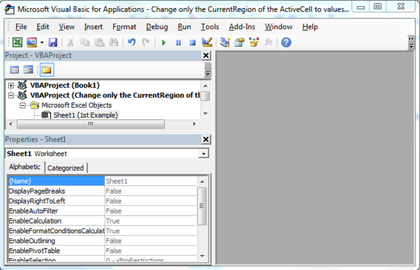Click the Copy icon in toolbar
420x270 pixels.
click(x=85, y=42)
